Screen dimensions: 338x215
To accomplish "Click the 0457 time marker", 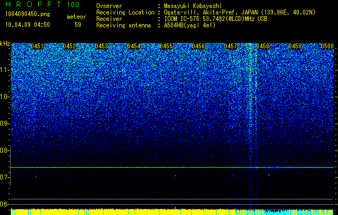I will pyautogui.click(x=231, y=46).
